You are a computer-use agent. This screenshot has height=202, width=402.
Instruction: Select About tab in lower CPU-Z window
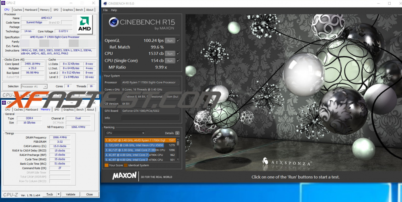click(x=90, y=110)
